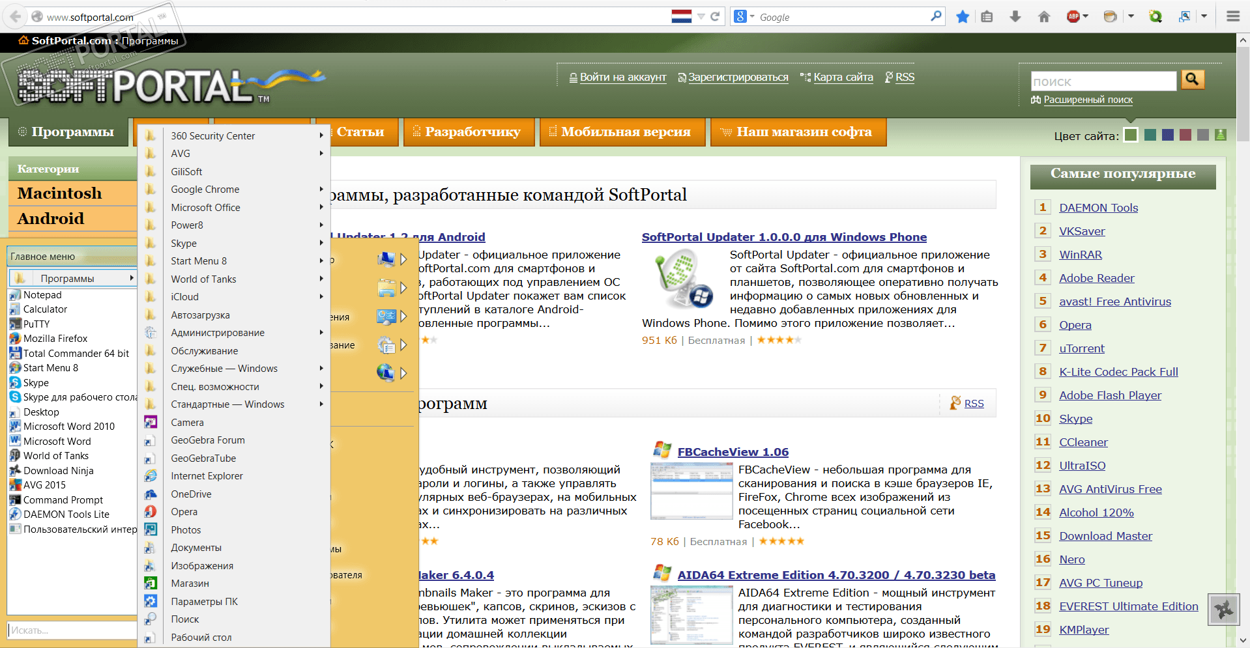1250x648 pixels.
Task: Open Microsoft Word 2010 from the start menu
Action: click(69, 427)
